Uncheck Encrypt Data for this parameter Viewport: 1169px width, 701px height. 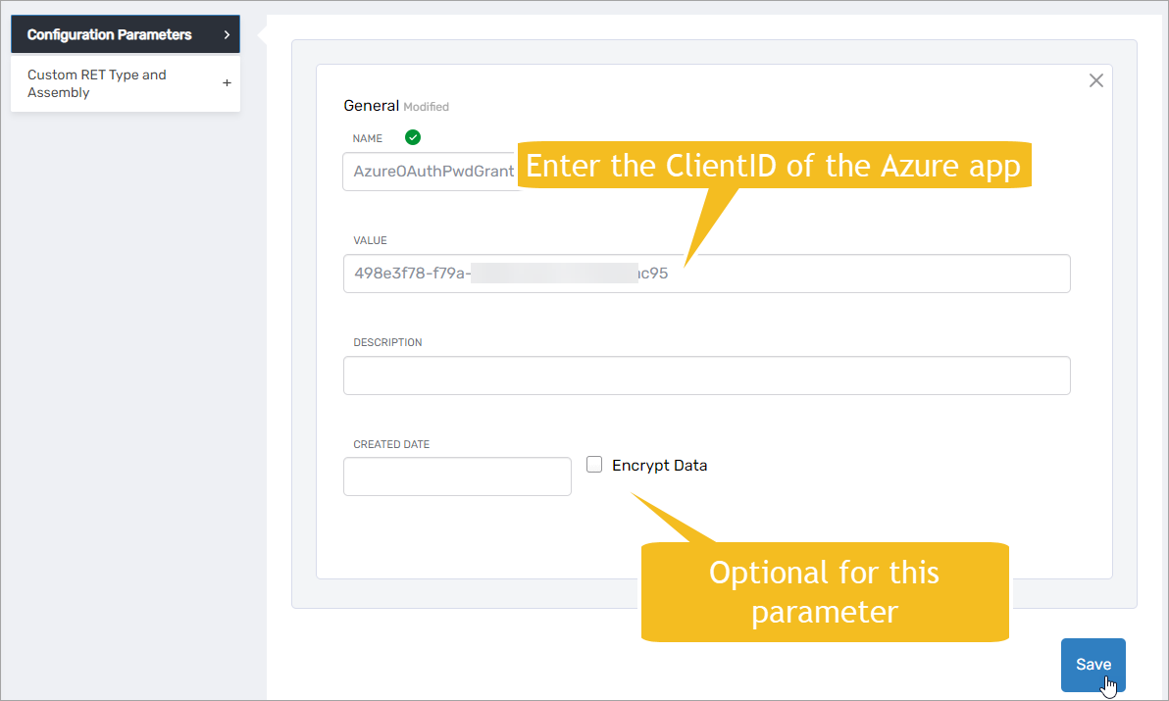(x=594, y=464)
